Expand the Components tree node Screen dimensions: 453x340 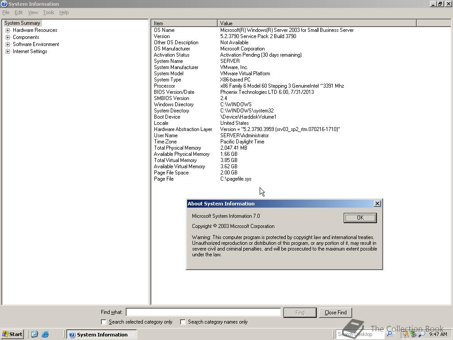(8, 37)
